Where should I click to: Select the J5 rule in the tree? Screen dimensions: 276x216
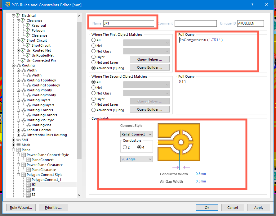(x=33, y=190)
